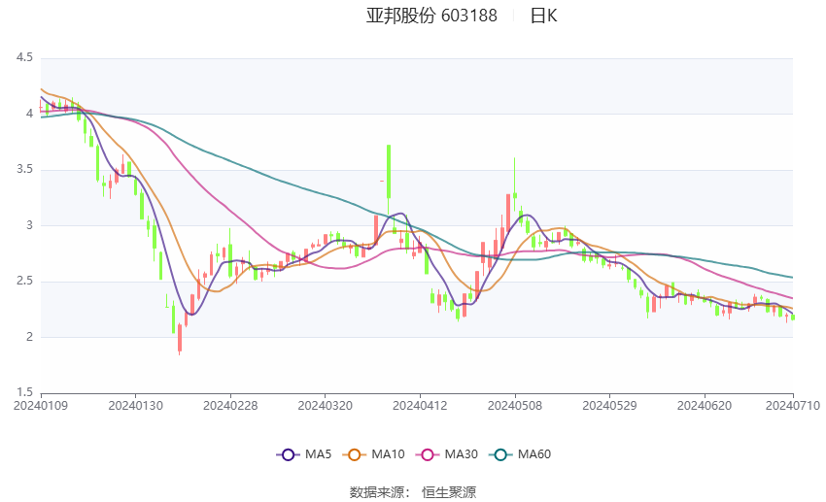Click the lowest red candle near 1.85
Screen dimensions: 826x502
[180, 338]
